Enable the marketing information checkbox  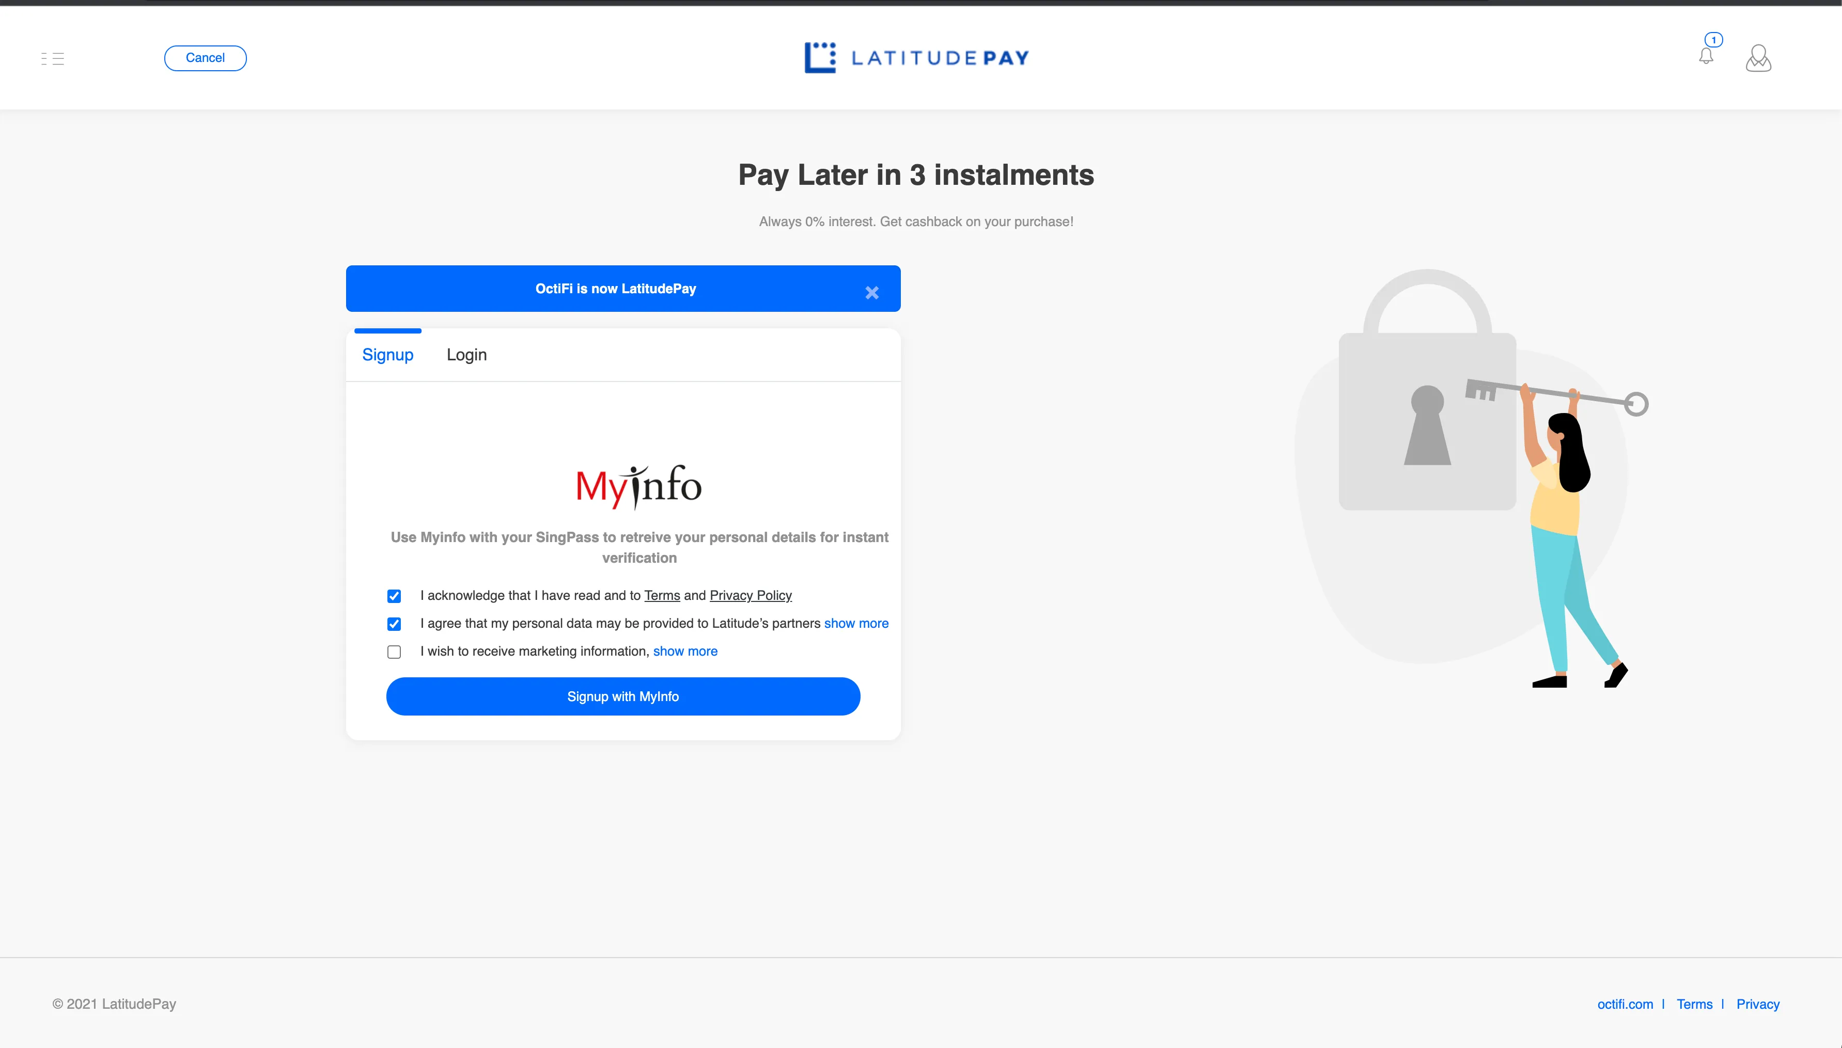click(394, 652)
